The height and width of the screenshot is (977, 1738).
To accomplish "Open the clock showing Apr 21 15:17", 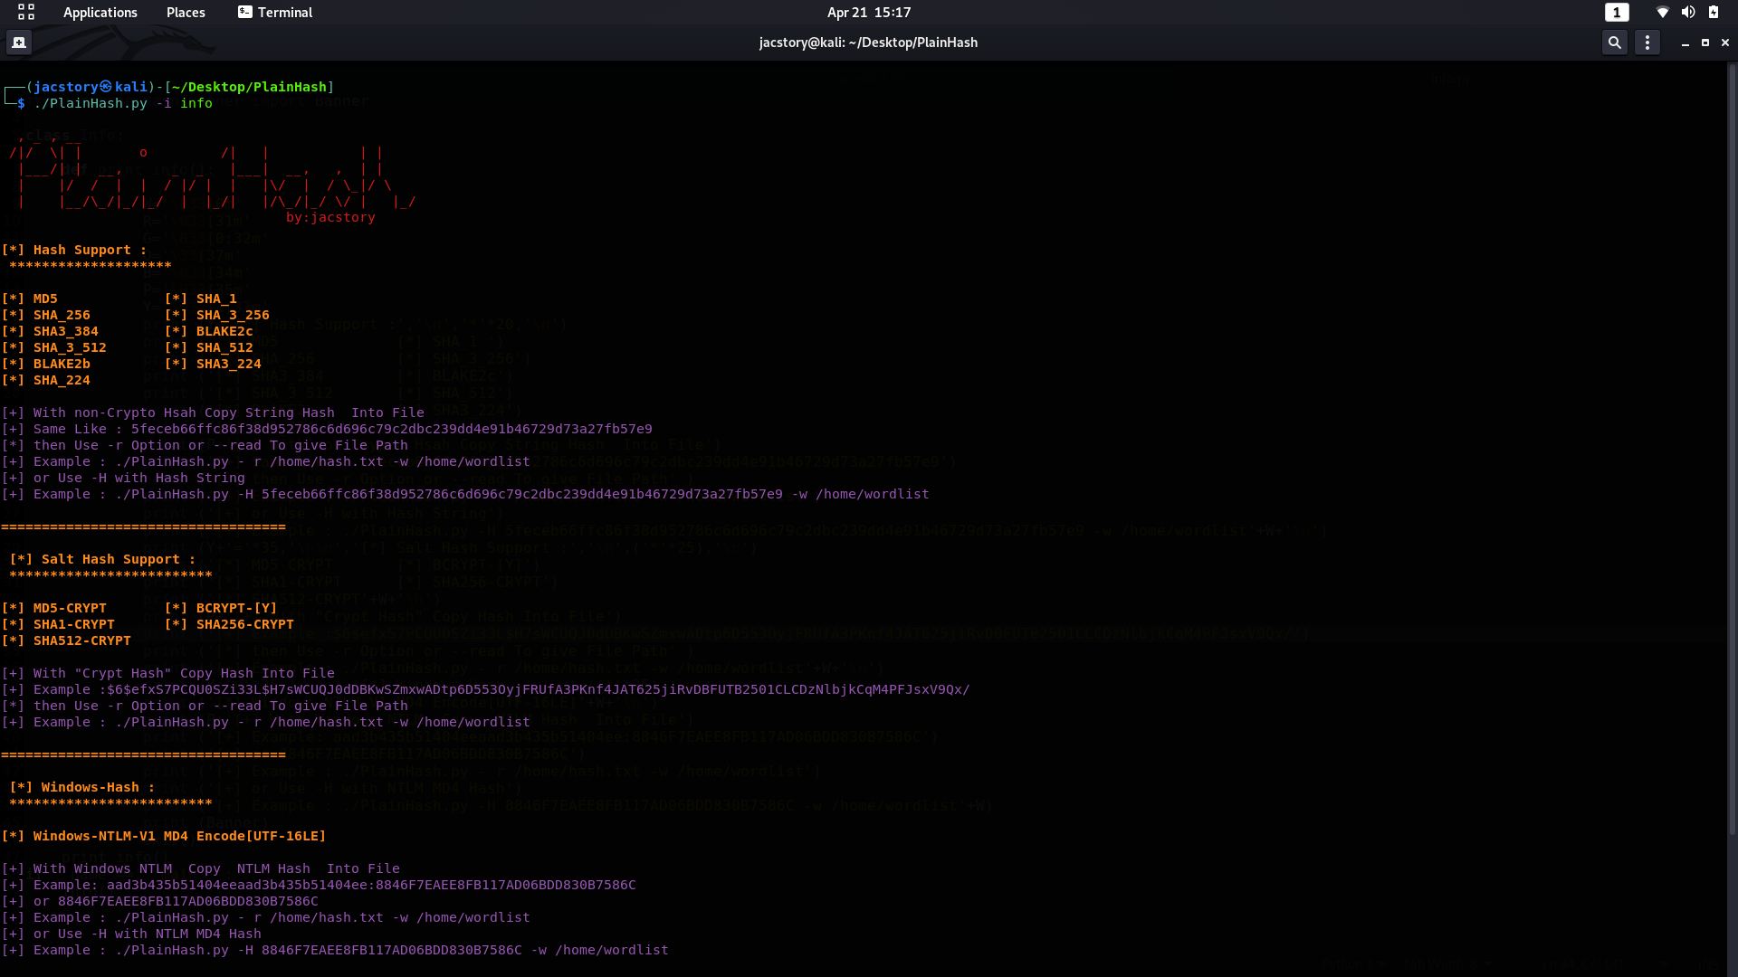I will (868, 12).
